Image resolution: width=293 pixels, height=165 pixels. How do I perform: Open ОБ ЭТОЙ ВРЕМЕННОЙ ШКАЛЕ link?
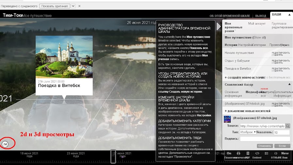[230, 16]
